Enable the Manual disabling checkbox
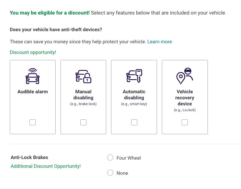 pos(83,122)
